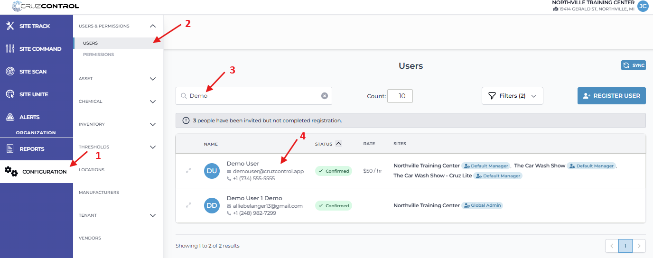Expand the Thresholds menu section

[x=152, y=147]
